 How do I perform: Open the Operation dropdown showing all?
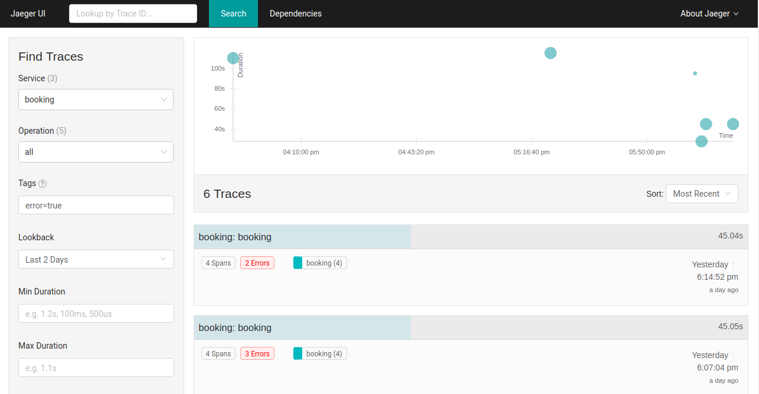coord(96,152)
